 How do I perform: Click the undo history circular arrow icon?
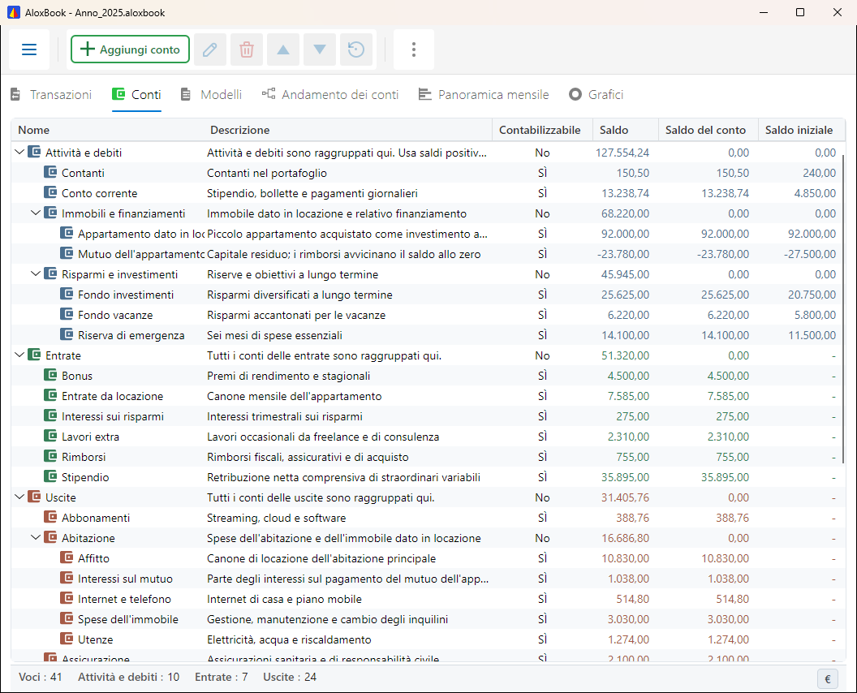[356, 49]
